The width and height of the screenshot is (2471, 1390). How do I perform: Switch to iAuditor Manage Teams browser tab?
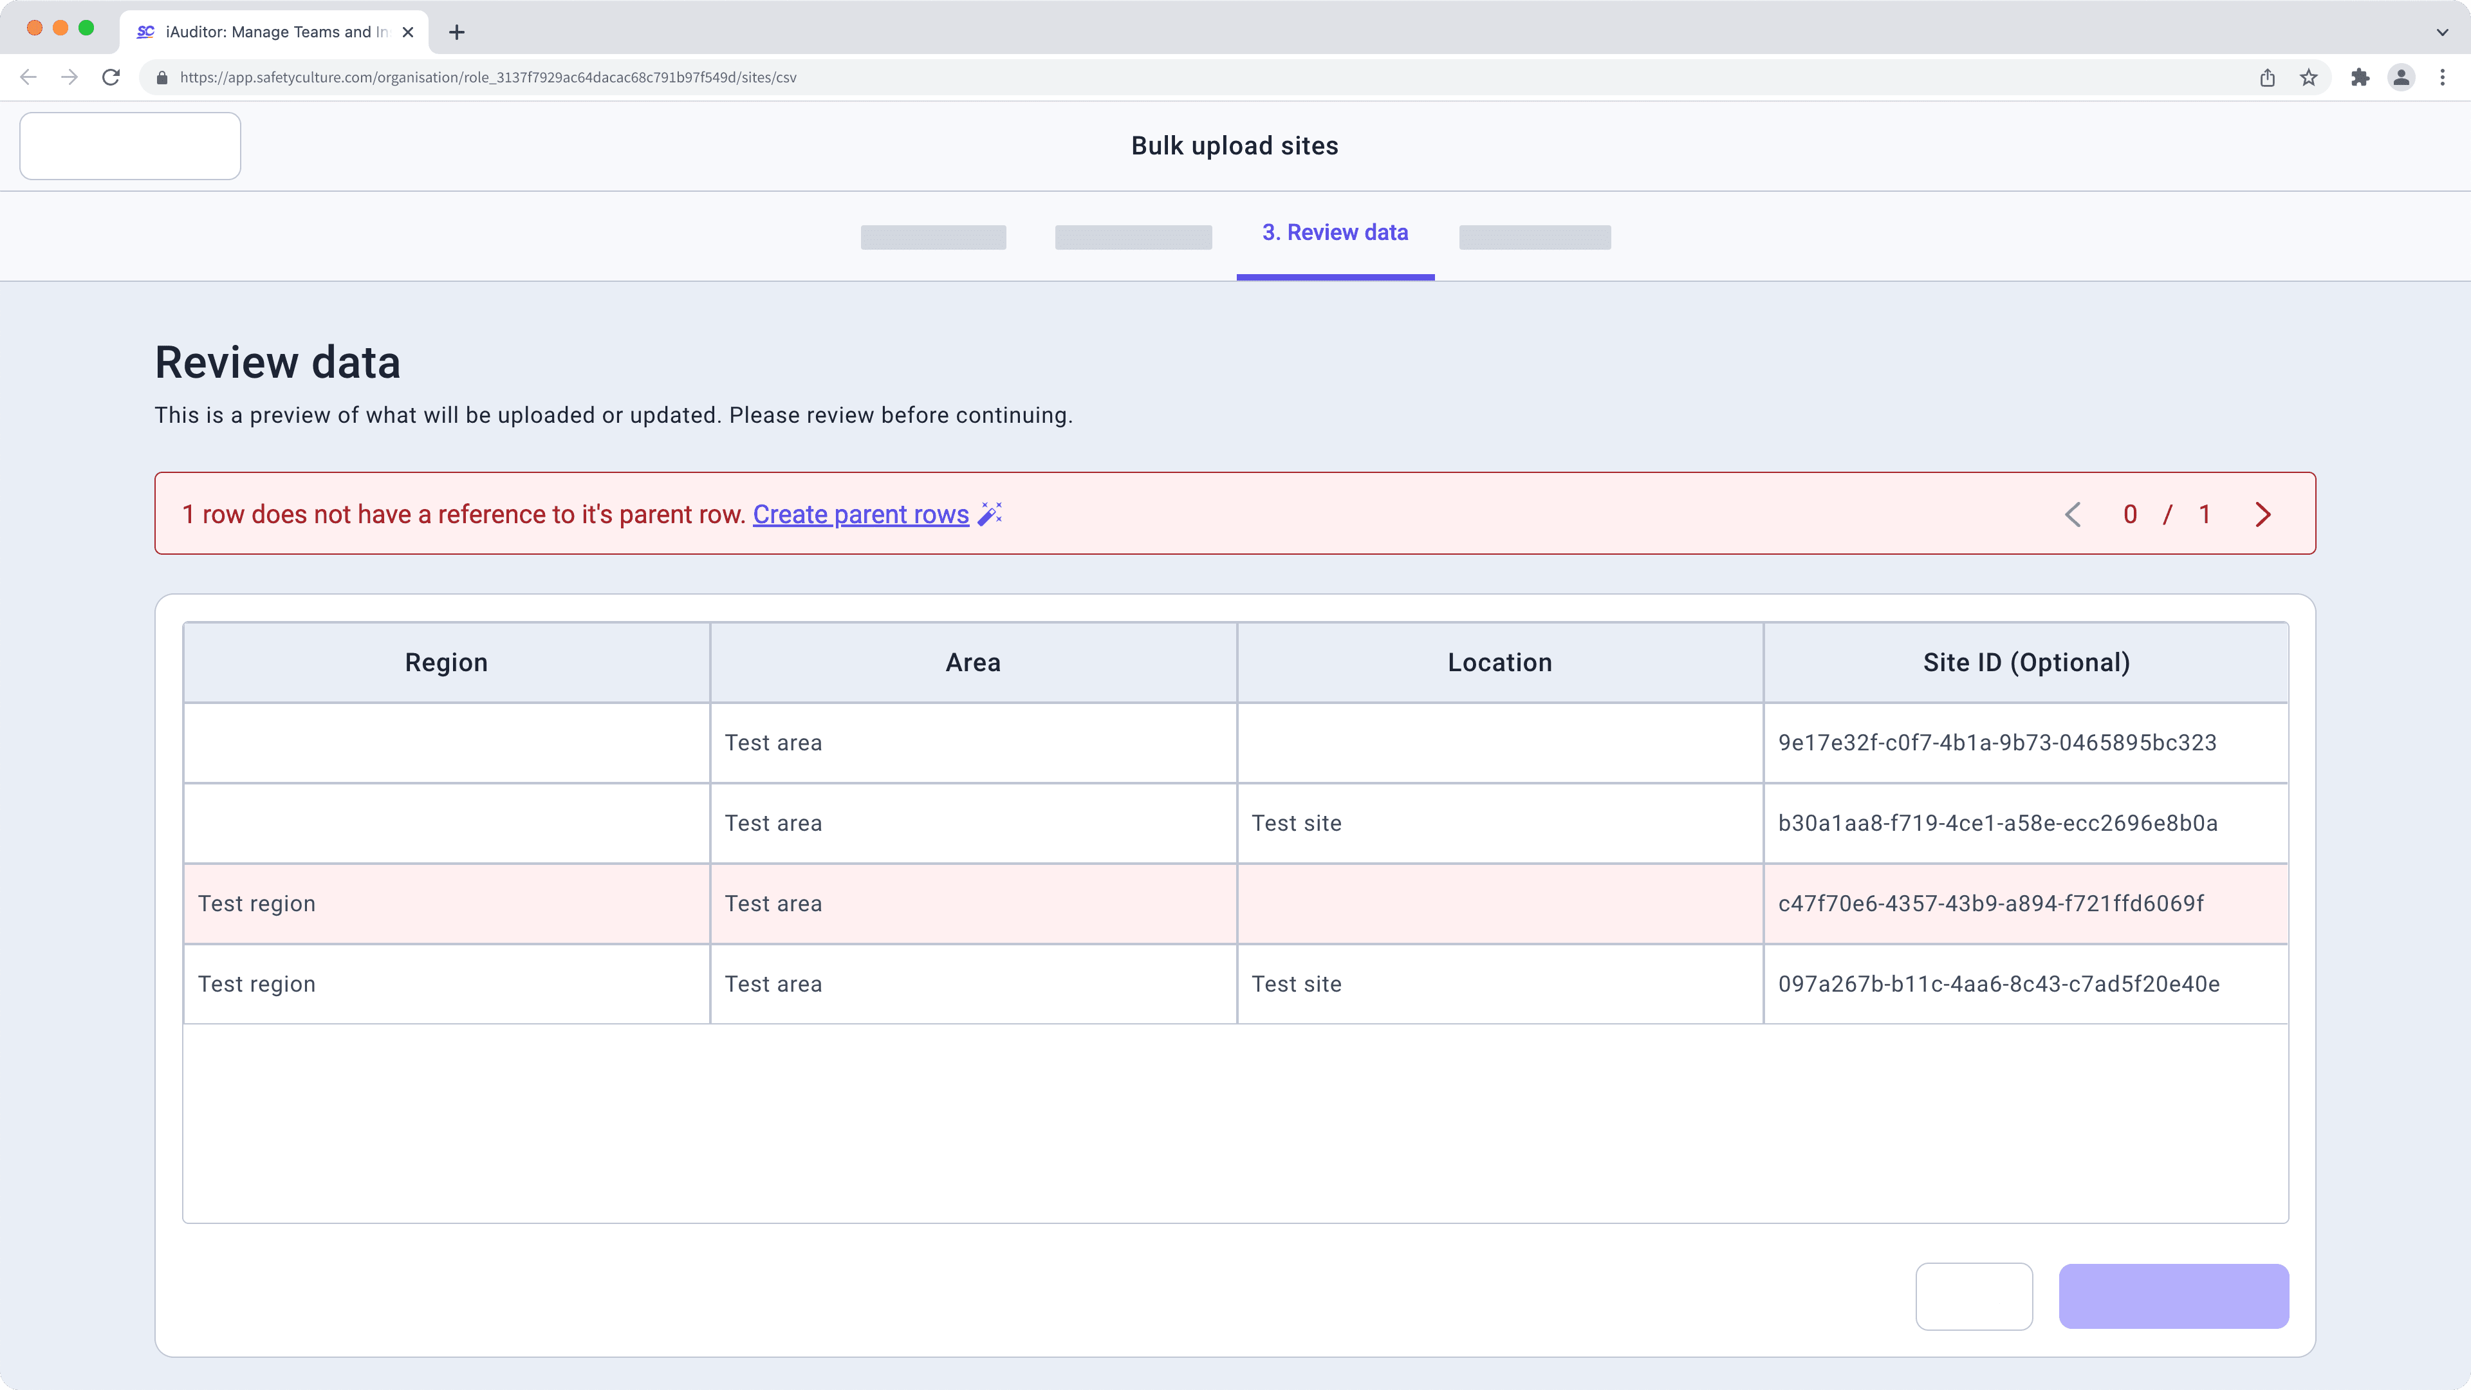click(275, 32)
